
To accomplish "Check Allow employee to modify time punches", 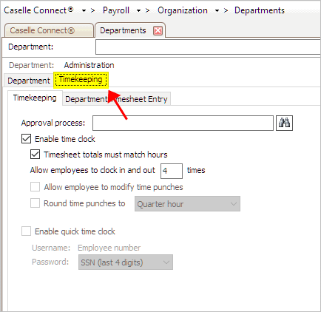I will (35, 187).
